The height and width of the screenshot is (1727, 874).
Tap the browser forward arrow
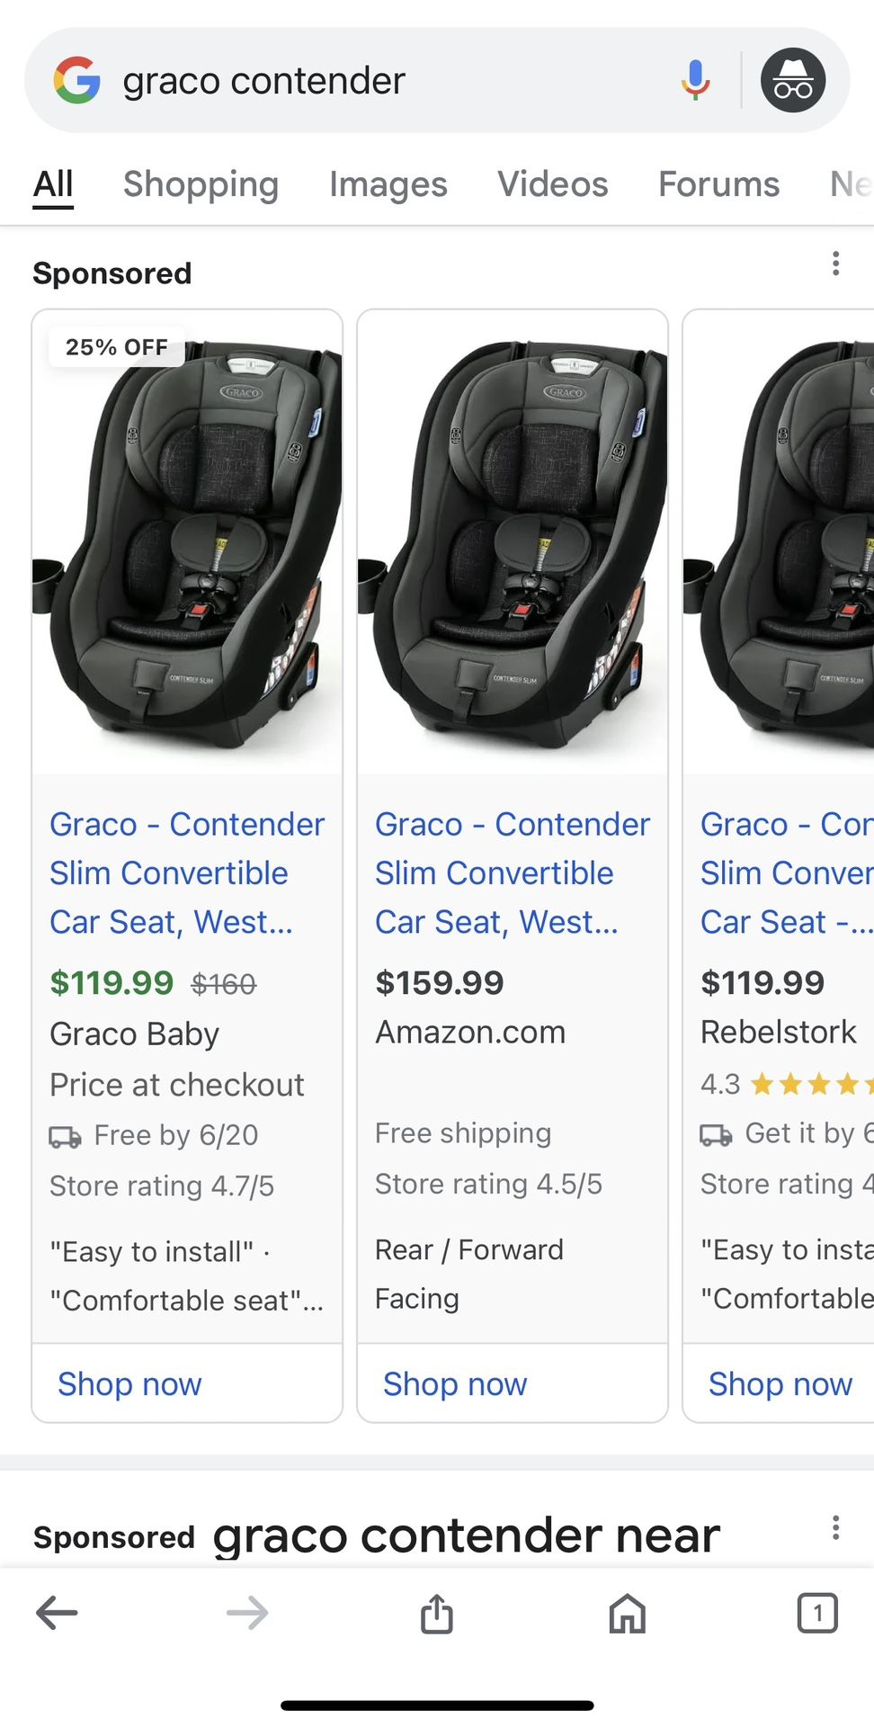coord(245,1613)
